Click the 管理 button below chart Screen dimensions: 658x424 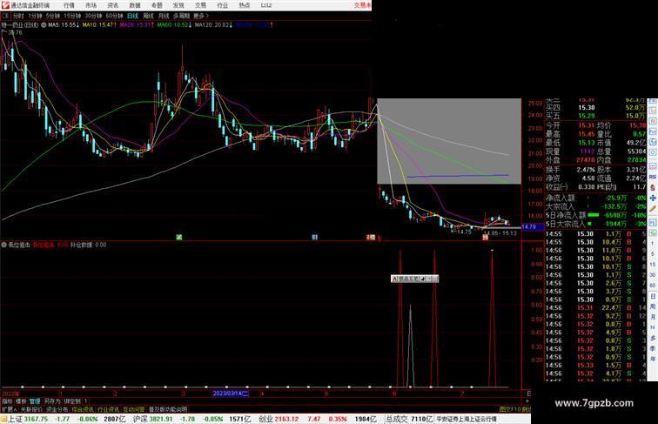[35, 401]
